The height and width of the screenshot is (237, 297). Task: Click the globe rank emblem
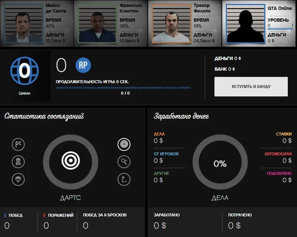(24, 70)
